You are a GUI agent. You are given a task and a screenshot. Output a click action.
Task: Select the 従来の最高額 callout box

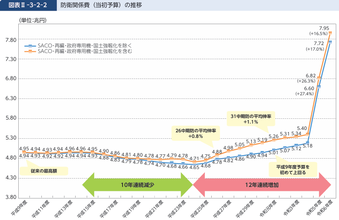click(44, 171)
